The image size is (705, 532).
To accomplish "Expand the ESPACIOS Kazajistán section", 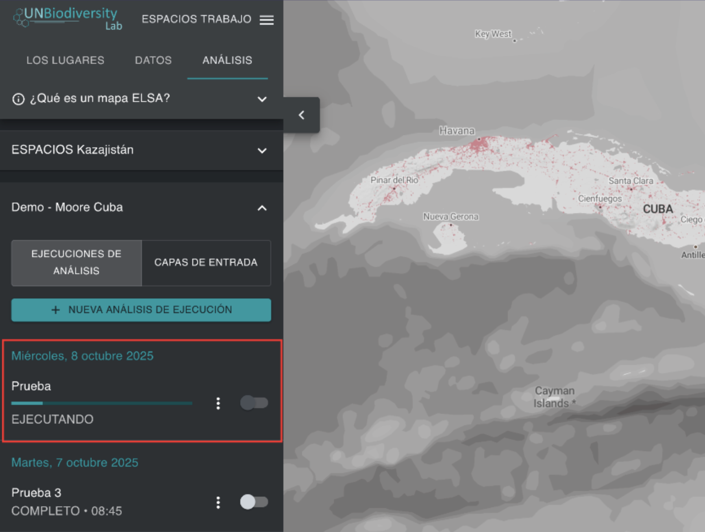I will (x=262, y=151).
